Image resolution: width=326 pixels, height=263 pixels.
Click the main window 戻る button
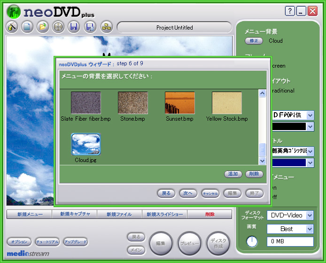pyautogui.click(x=136, y=237)
